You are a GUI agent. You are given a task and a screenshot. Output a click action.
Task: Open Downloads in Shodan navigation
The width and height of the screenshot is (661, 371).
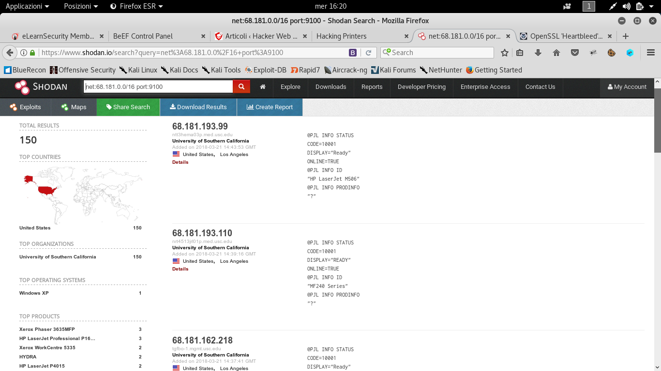click(x=330, y=87)
